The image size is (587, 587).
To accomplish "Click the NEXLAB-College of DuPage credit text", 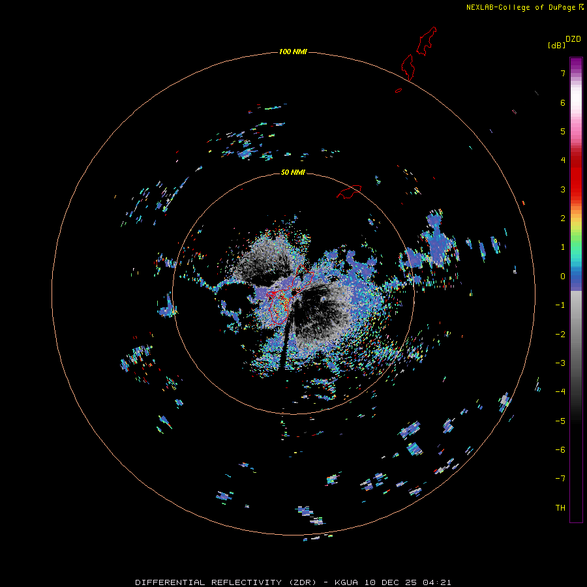I will point(524,7).
